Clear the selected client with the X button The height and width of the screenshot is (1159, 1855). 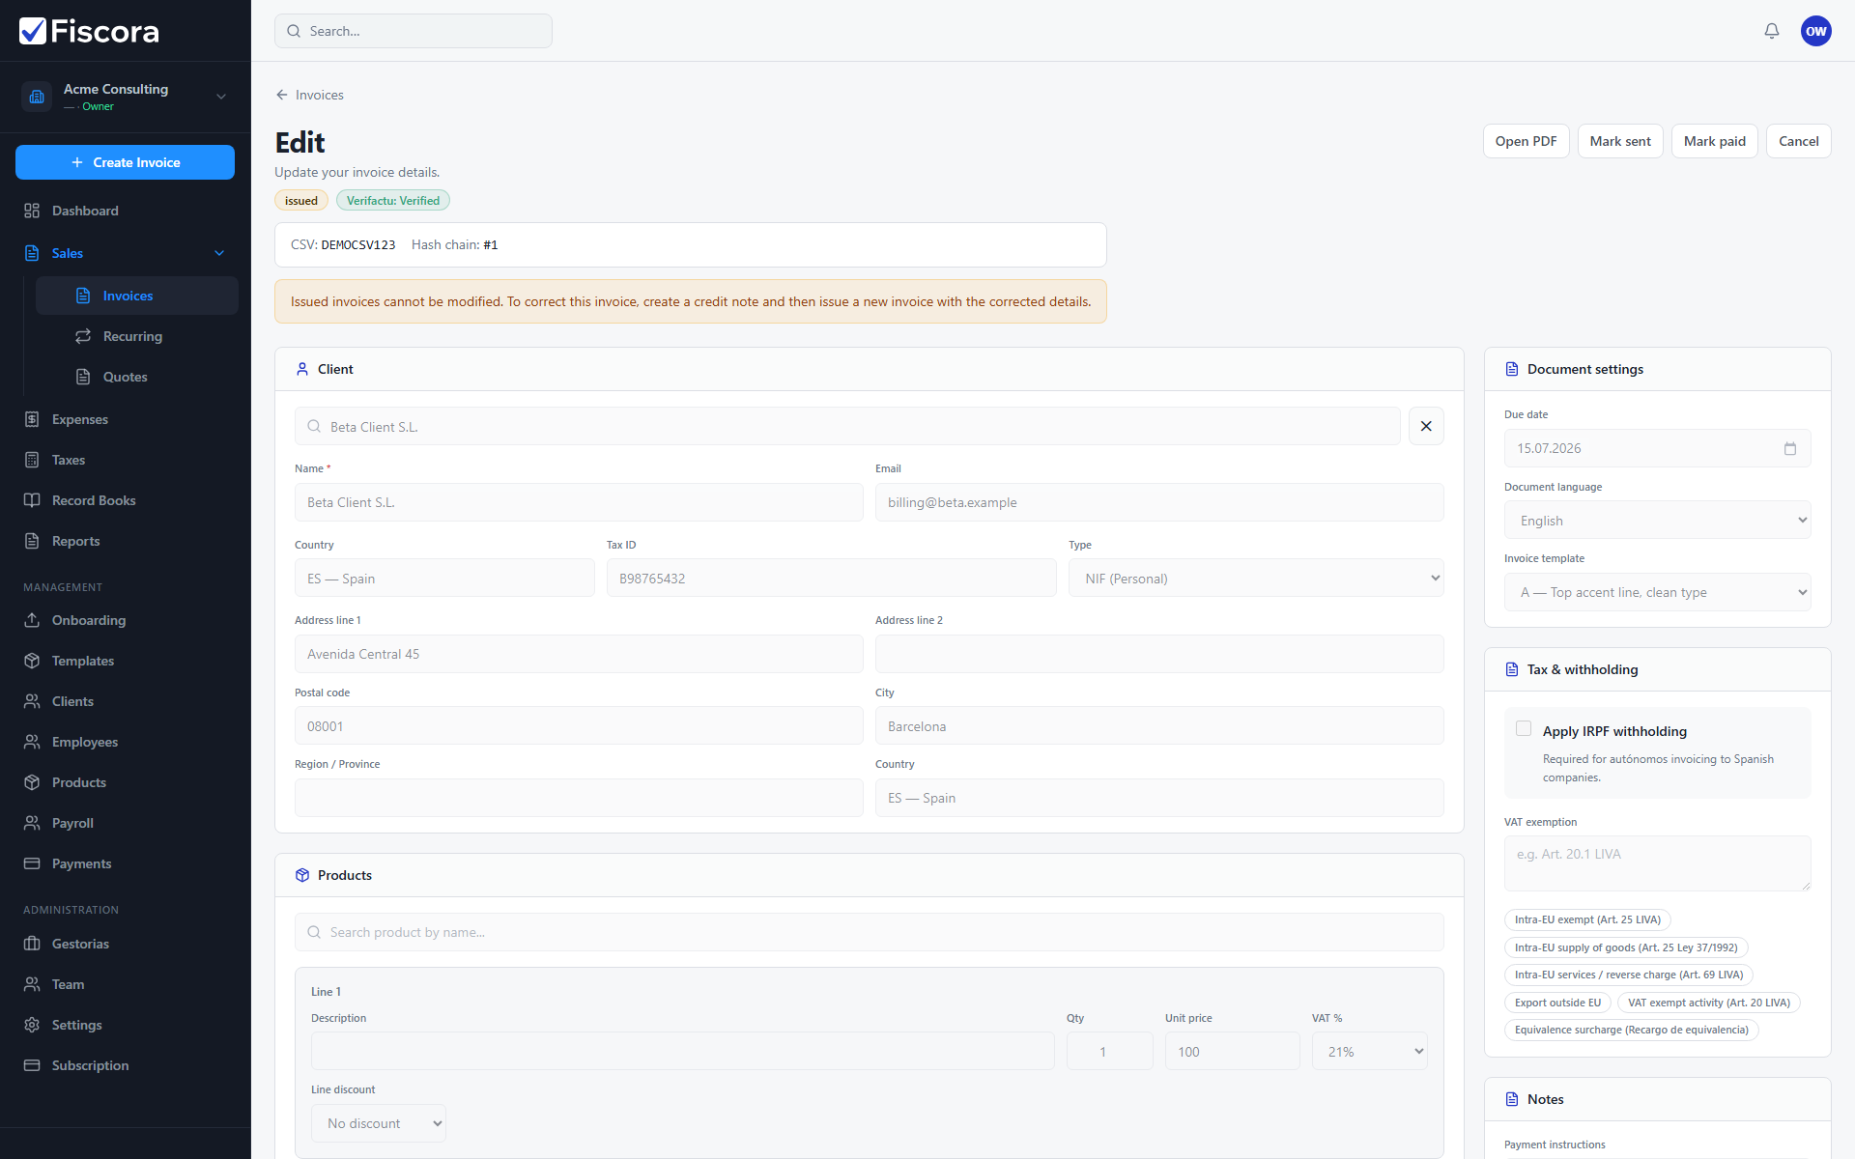click(1426, 426)
